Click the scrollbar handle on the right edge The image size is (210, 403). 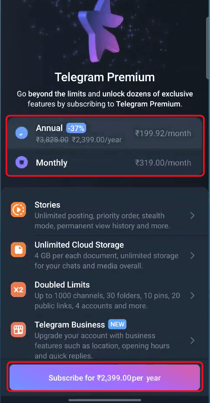click(208, 48)
